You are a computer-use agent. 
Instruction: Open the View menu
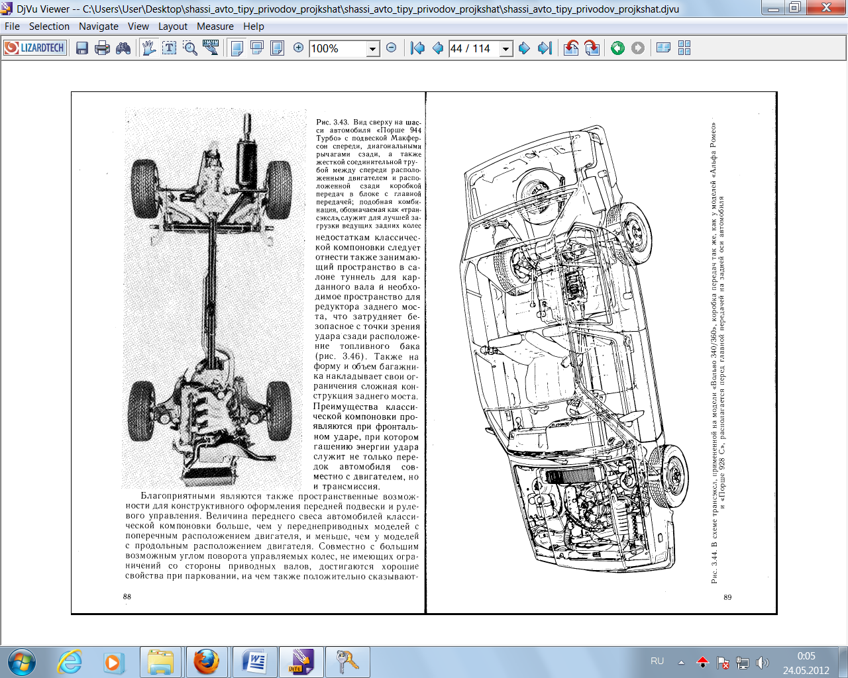138,26
